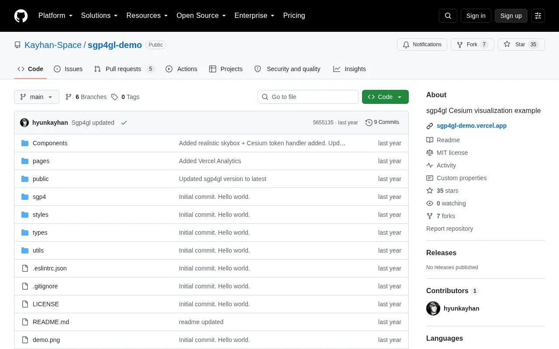View the 35 stars stargazers
Image resolution: width=559 pixels, height=349 pixels.
click(442, 191)
